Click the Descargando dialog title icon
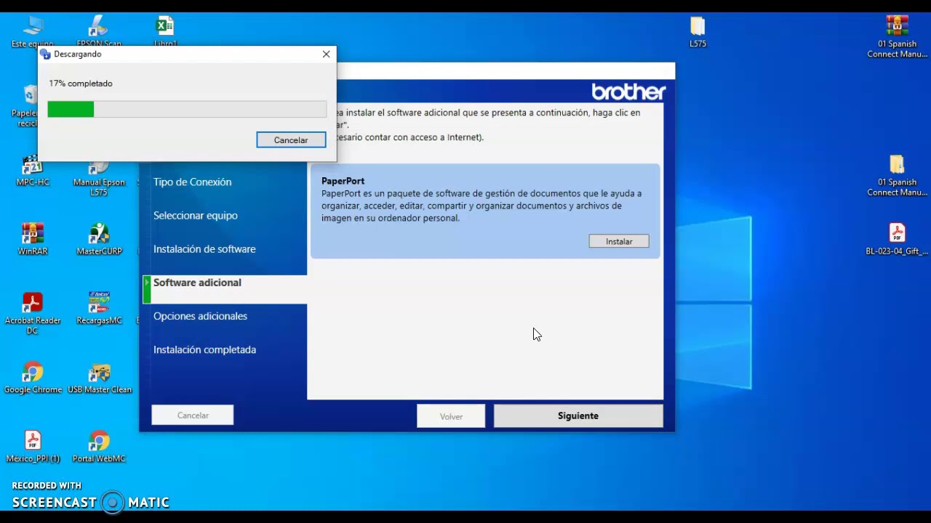This screenshot has height=523, width=931. click(x=45, y=54)
